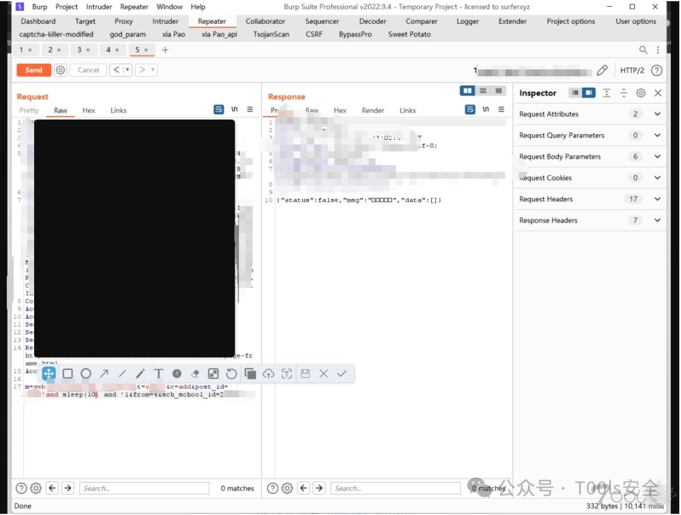681x515 pixels.
Task: Select mosaic blur annotation tool
Action: [213, 374]
